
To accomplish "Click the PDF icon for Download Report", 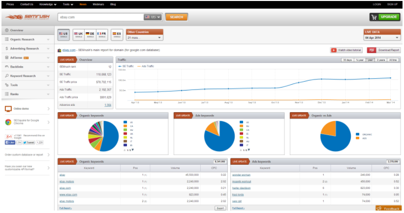I will pyautogui.click(x=372, y=50).
